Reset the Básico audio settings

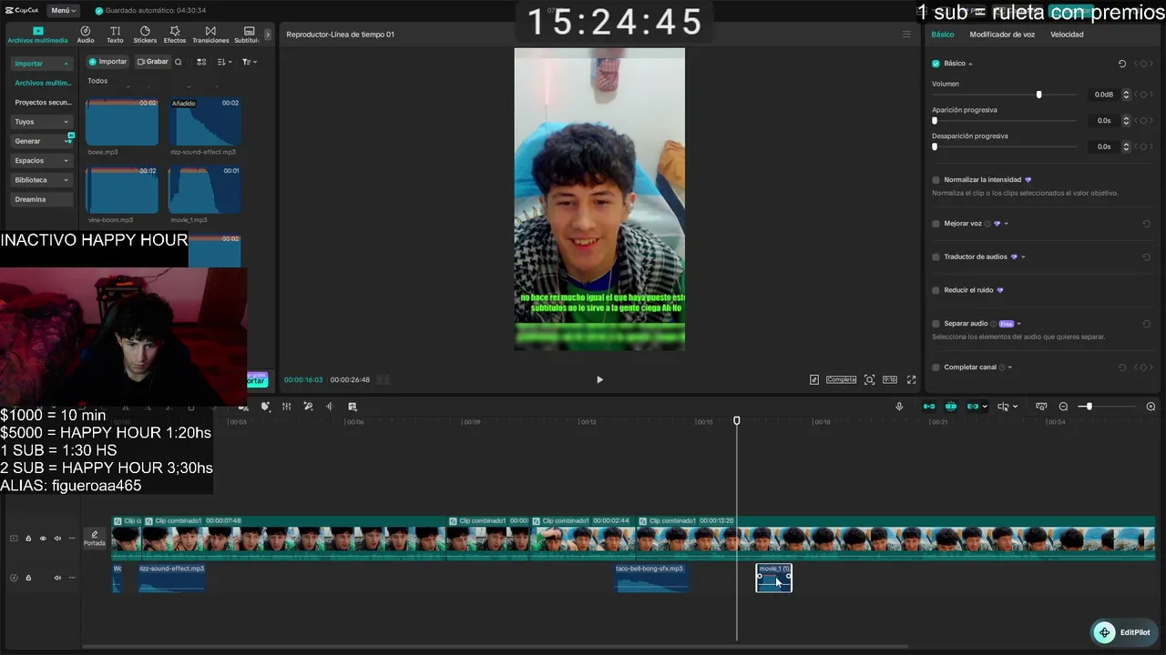(x=1122, y=64)
